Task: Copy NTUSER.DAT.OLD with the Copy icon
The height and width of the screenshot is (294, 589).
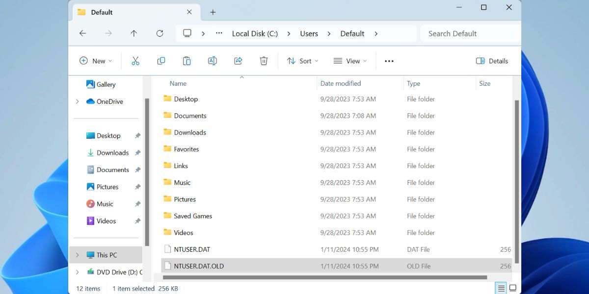Action: coord(161,60)
